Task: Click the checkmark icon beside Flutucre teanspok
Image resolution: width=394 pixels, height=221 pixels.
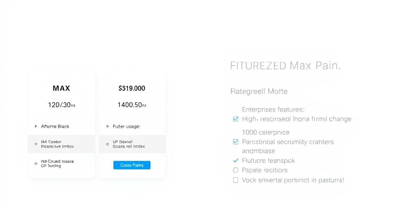Action: click(236, 160)
